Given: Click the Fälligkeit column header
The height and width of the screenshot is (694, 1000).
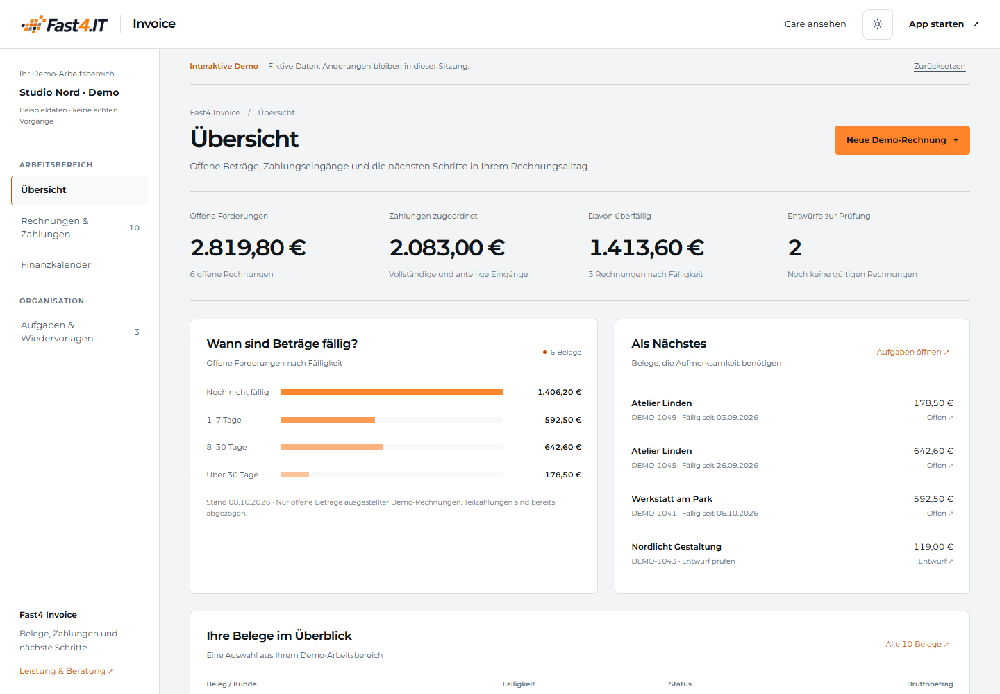Looking at the screenshot, I should coord(519,684).
